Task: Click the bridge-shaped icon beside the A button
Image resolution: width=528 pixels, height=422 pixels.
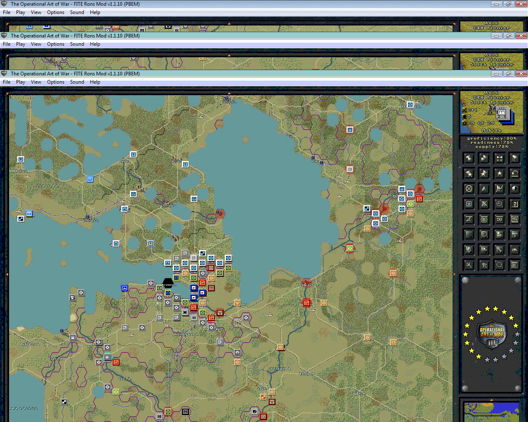Action: pyautogui.click(x=499, y=189)
